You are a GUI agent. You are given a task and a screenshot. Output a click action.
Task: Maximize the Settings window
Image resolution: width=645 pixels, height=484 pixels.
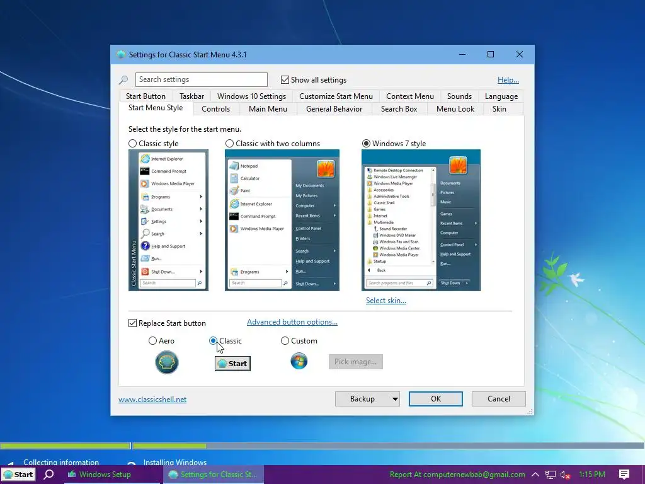pos(490,54)
